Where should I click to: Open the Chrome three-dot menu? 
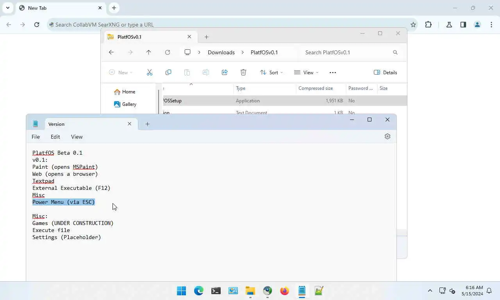pyautogui.click(x=491, y=24)
